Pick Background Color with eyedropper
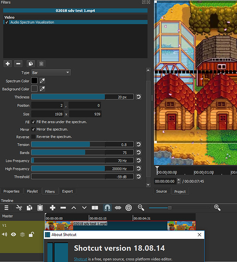Viewport: 237px width, 262px height. [x=42, y=89]
